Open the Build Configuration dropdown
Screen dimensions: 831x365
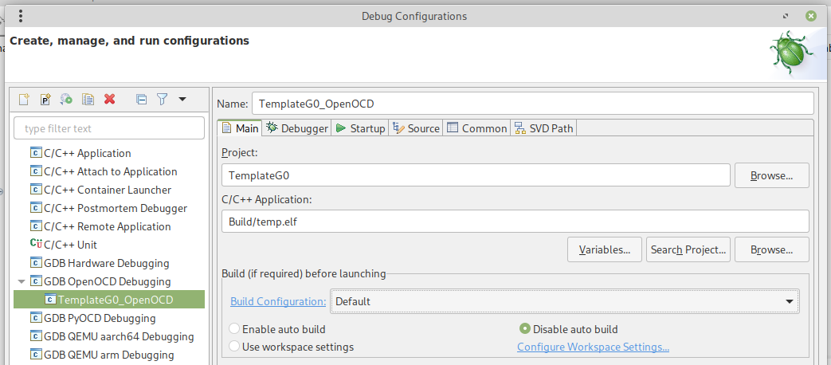(564, 301)
